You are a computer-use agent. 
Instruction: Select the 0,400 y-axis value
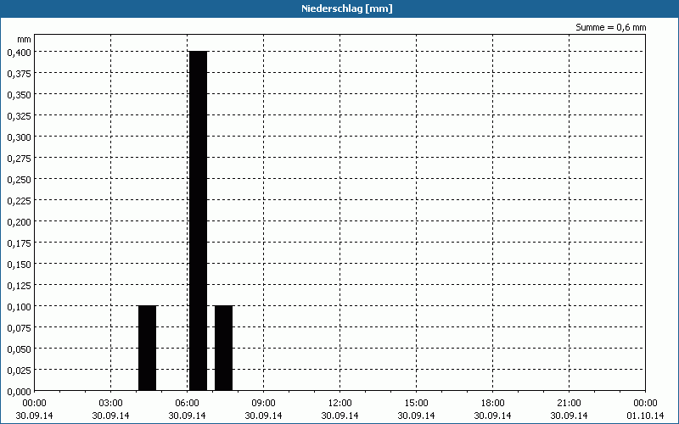point(20,52)
